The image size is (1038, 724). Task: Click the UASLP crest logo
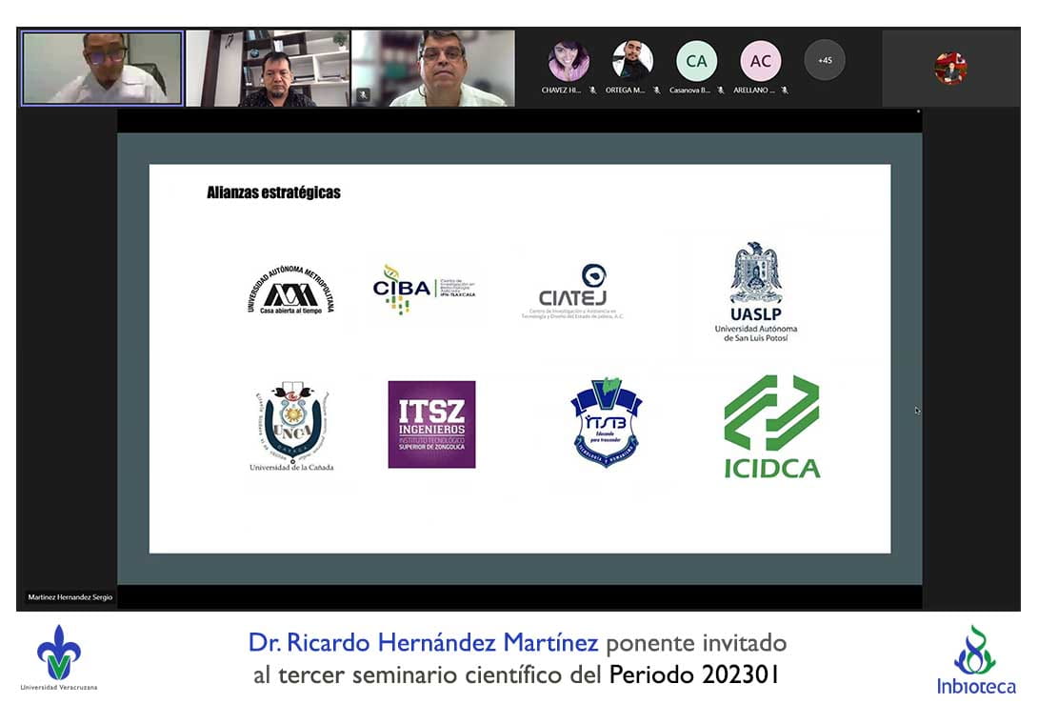(x=756, y=291)
